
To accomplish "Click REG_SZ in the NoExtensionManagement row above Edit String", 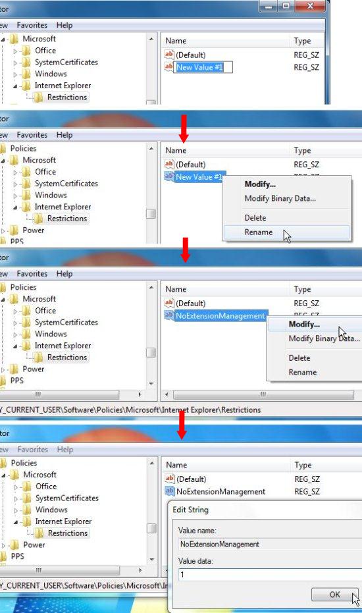I will [x=307, y=491].
